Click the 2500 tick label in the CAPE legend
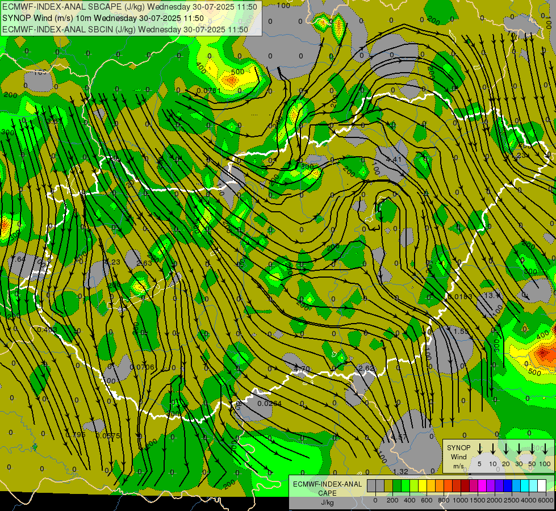Viewport: 556px width, 511px height. coord(512,500)
